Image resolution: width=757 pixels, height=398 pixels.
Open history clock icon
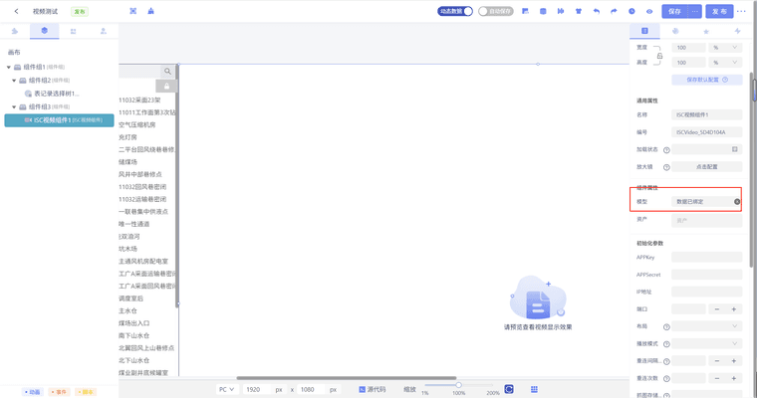(631, 11)
